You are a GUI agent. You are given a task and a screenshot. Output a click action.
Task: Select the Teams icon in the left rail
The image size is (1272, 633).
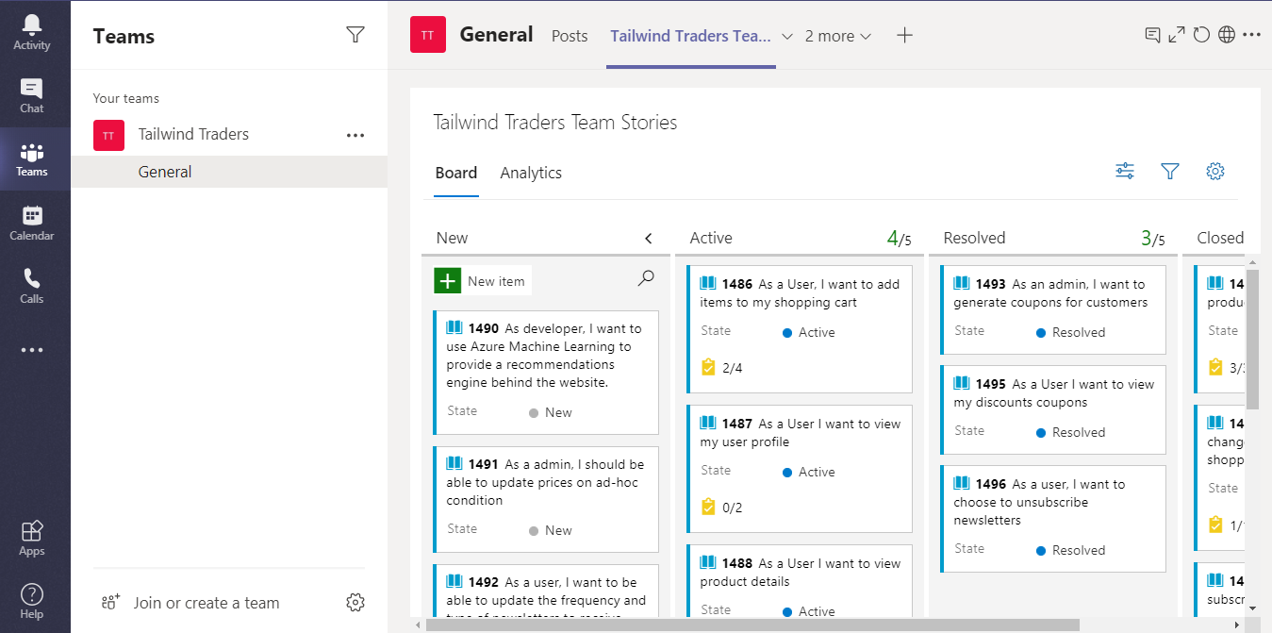tap(32, 159)
